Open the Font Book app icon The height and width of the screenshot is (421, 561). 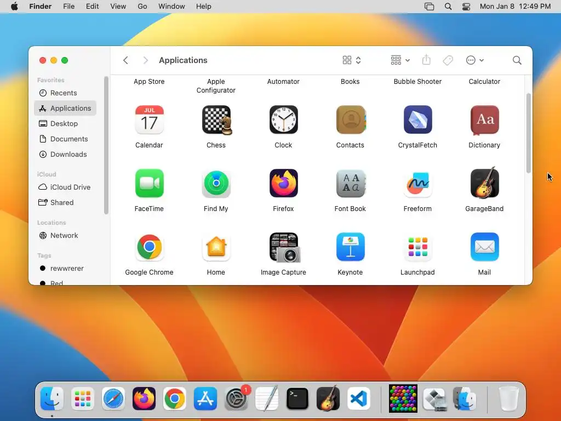click(x=350, y=183)
